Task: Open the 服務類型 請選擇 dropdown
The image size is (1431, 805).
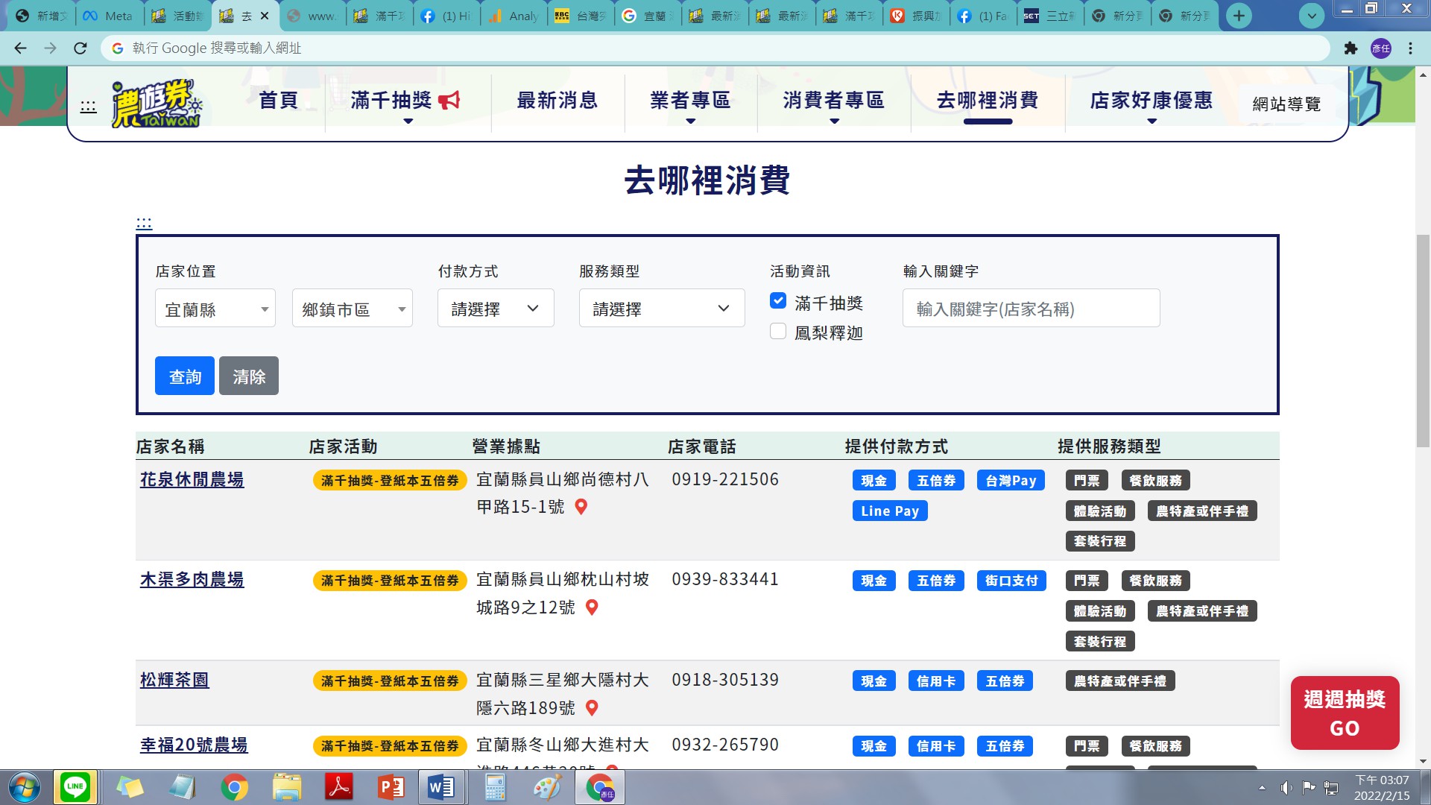Action: coord(662,309)
